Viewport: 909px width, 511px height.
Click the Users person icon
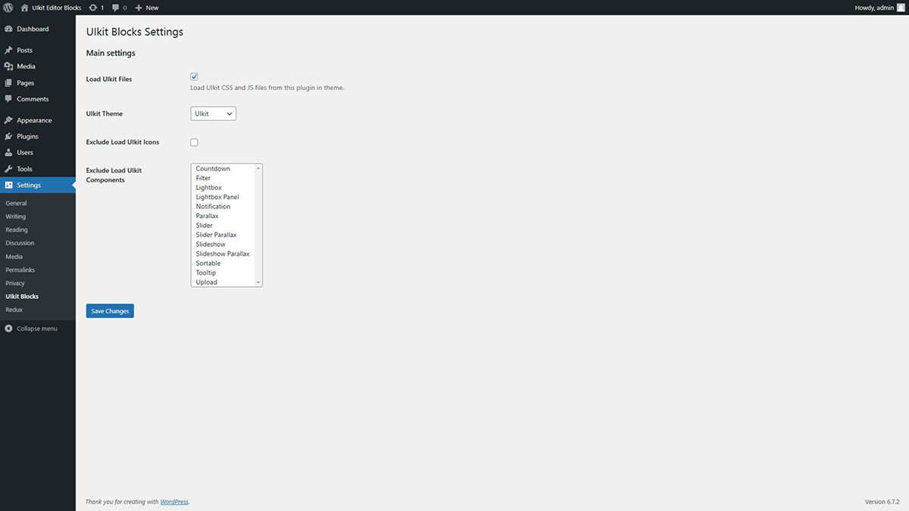pos(8,152)
